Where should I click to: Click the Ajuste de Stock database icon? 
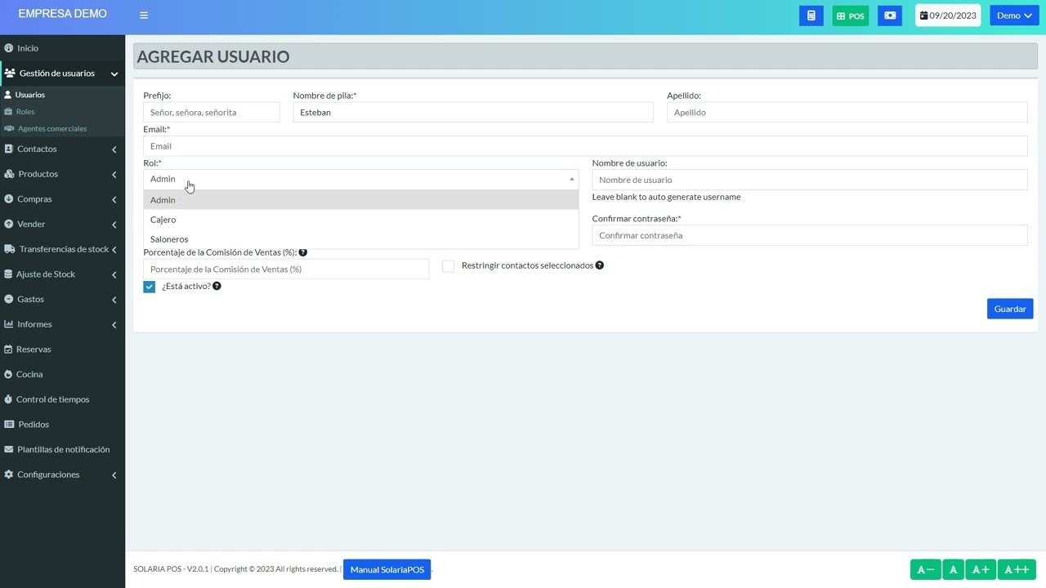pos(9,274)
